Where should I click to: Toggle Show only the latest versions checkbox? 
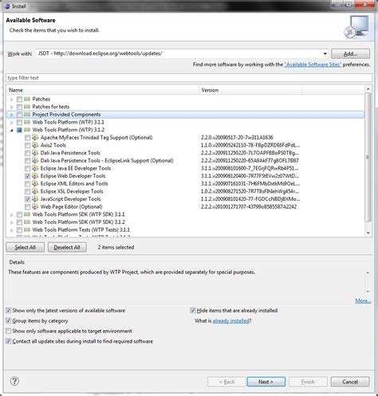click(9, 311)
